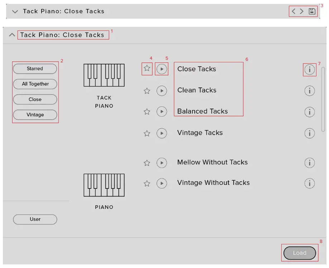
Task: Filter presets by Starred
Action: tap(35, 68)
